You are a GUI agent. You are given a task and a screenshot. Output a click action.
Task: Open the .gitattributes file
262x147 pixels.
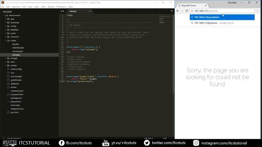pos(16,80)
